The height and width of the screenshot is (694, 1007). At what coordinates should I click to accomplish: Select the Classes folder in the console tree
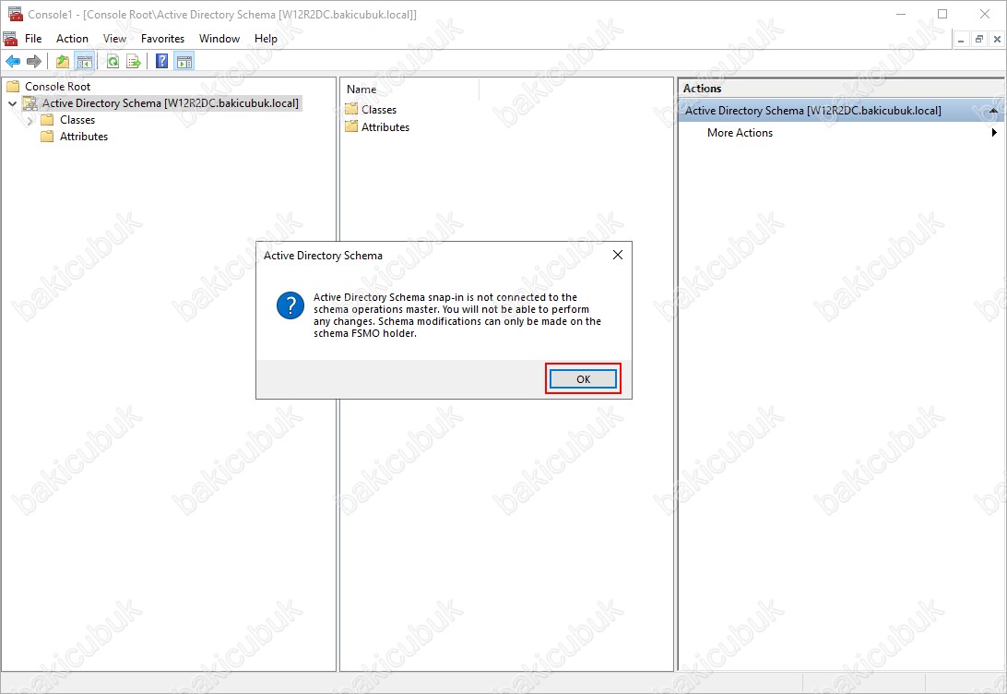pos(77,120)
